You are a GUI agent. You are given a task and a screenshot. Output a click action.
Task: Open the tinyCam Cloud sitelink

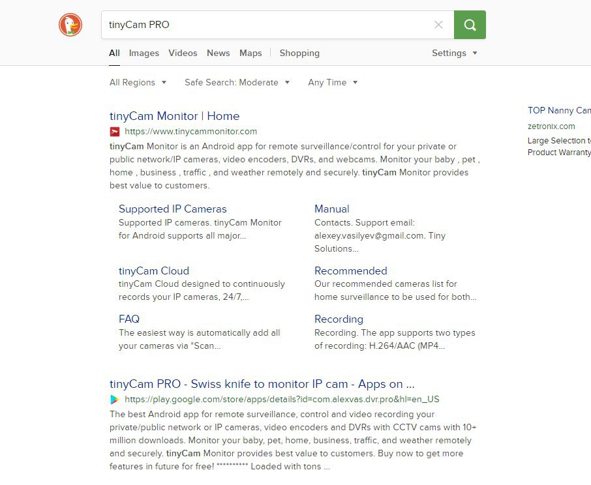click(154, 271)
